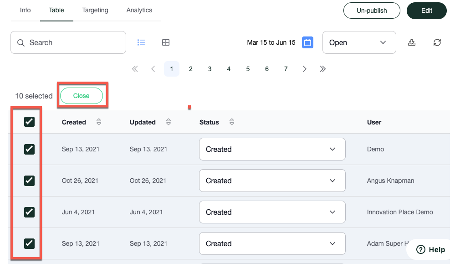455x264 pixels.
Task: Open the Targeting tab
Action: point(95,10)
